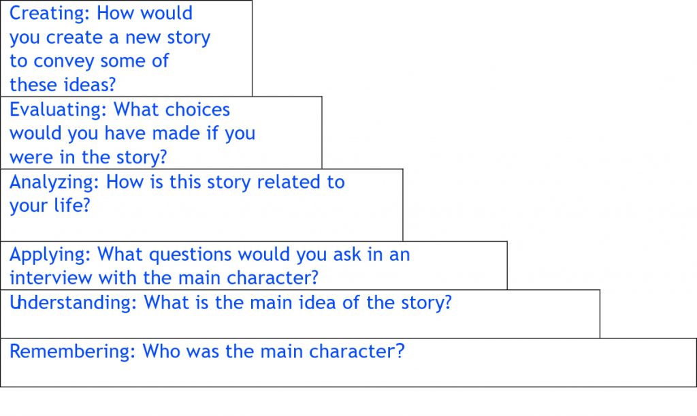Screen dimensions: 697x416
Task: Select "Who was the main character?" text
Action: point(274,351)
